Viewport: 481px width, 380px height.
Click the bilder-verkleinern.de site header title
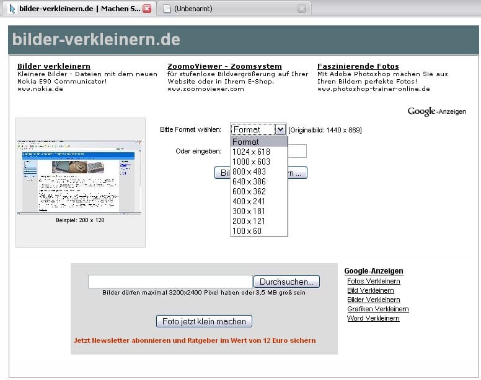[x=96, y=40]
